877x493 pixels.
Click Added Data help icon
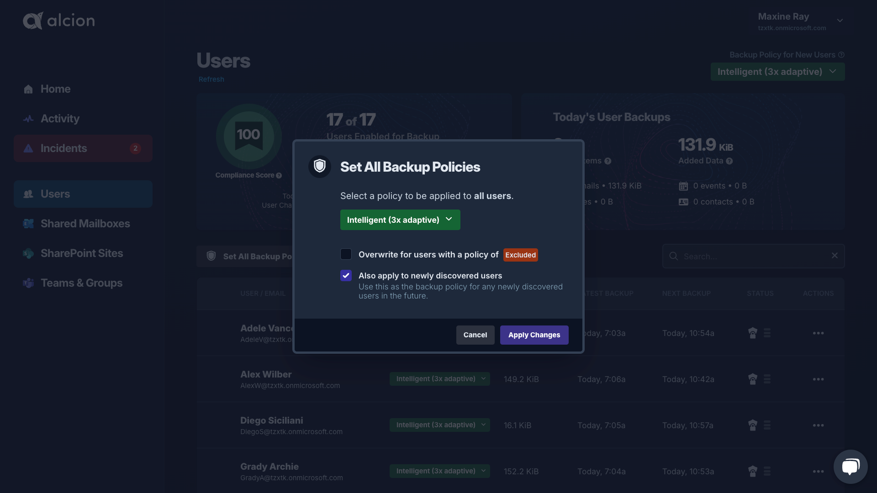tap(729, 161)
